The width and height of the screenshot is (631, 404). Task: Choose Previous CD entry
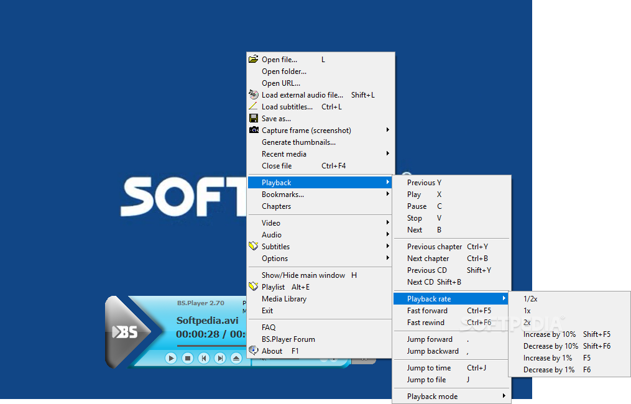(451, 270)
